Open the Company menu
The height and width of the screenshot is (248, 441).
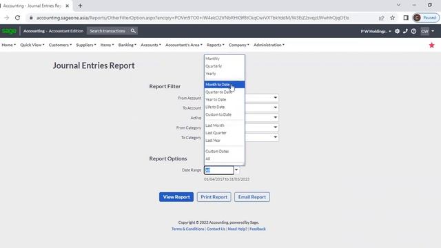(239, 45)
